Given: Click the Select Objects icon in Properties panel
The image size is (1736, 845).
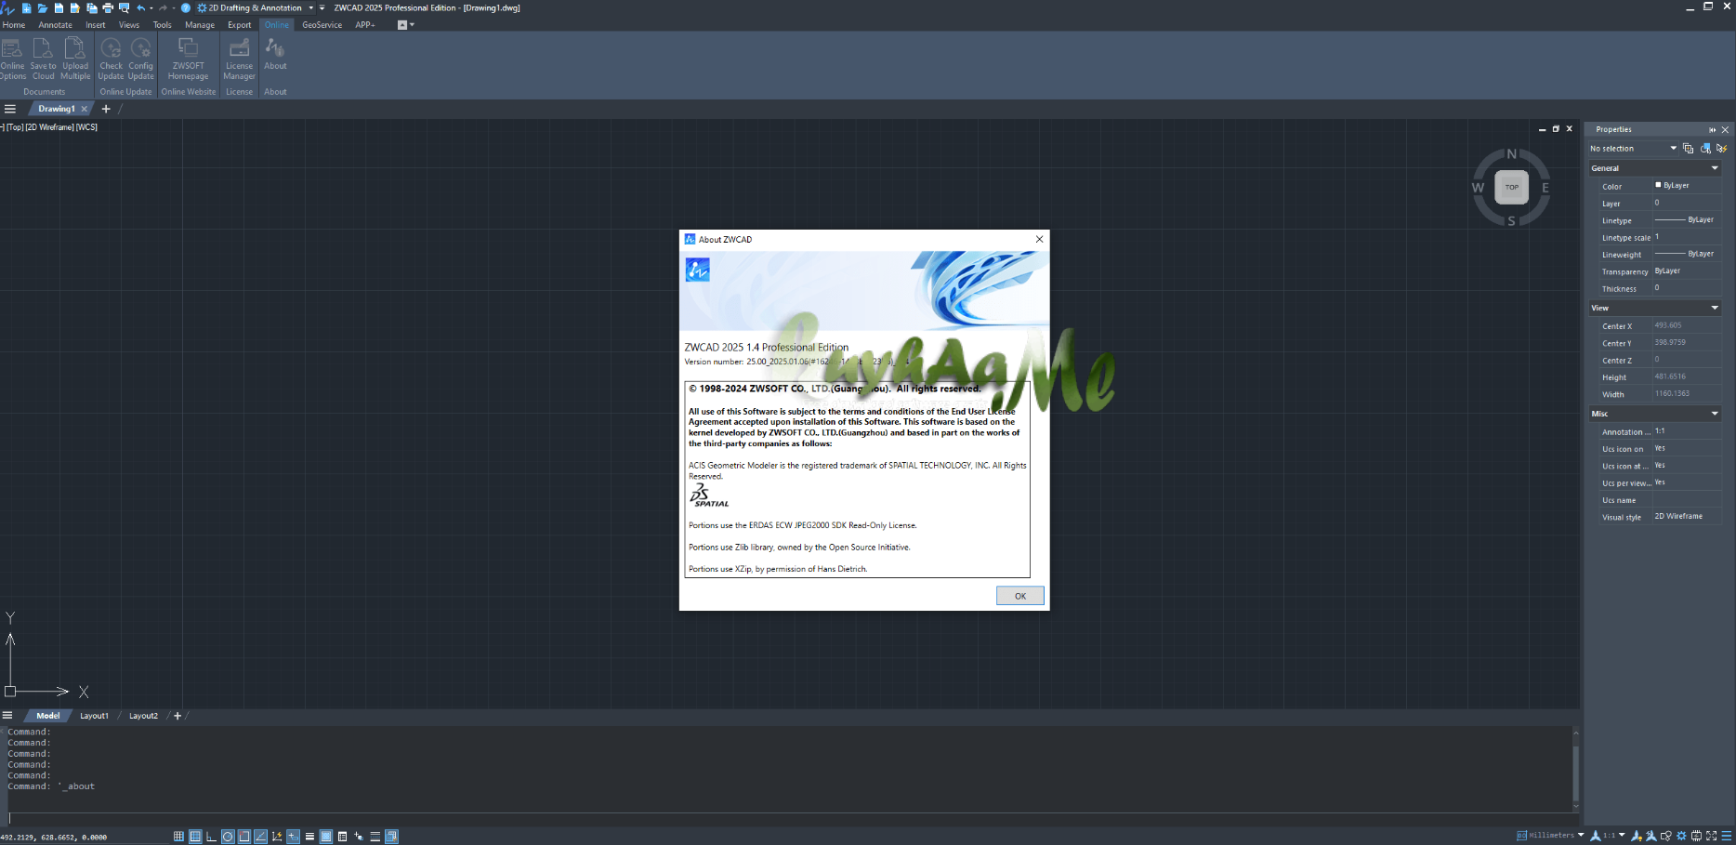Looking at the screenshot, I should 1705,148.
